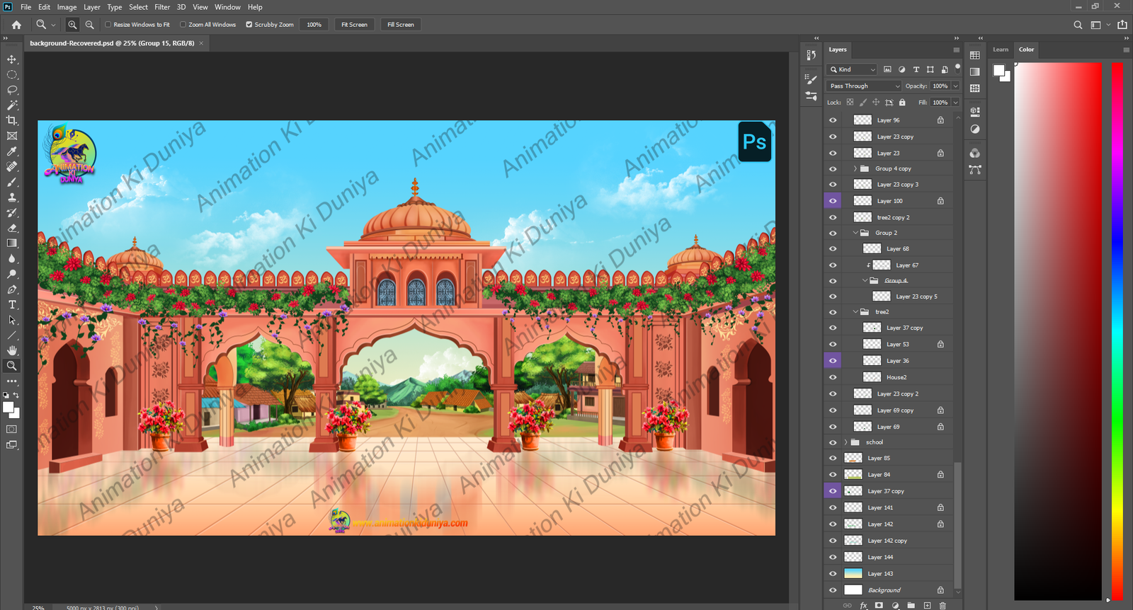Switch to the Color panel tab
Viewport: 1133px width, 610px height.
[1026, 50]
